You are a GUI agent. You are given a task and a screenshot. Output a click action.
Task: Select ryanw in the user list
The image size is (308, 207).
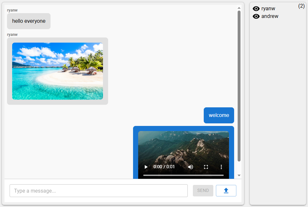pos(268,9)
